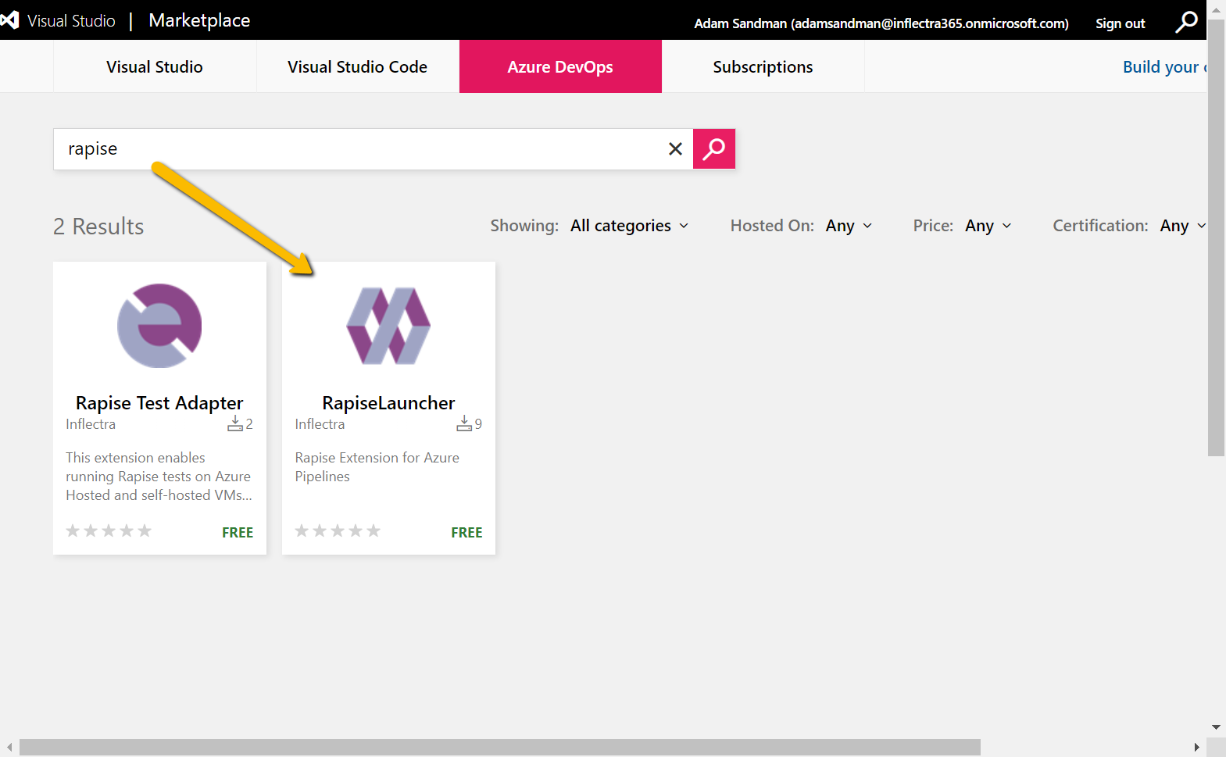
Task: Click FREE label on Rapise Test Adapter
Action: 238,533
